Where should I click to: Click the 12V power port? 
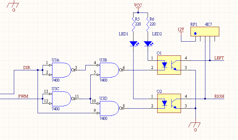pyautogui.click(x=181, y=30)
